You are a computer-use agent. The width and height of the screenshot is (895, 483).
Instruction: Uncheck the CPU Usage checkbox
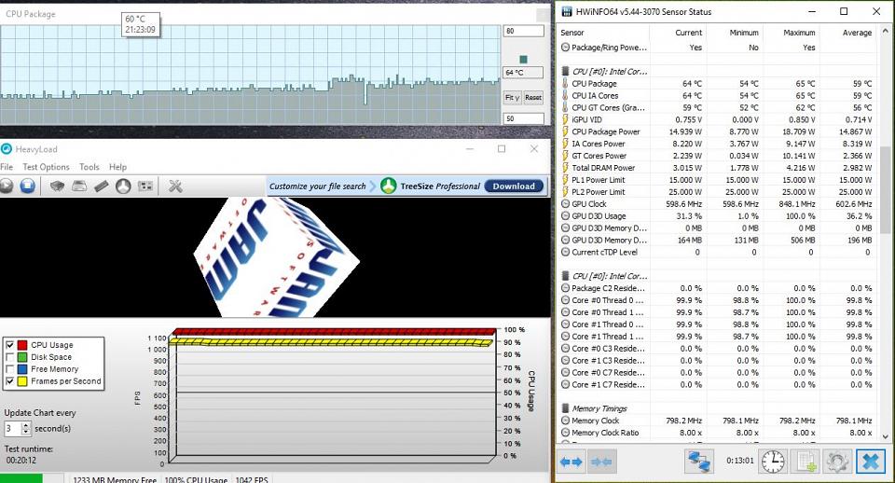coord(9,345)
